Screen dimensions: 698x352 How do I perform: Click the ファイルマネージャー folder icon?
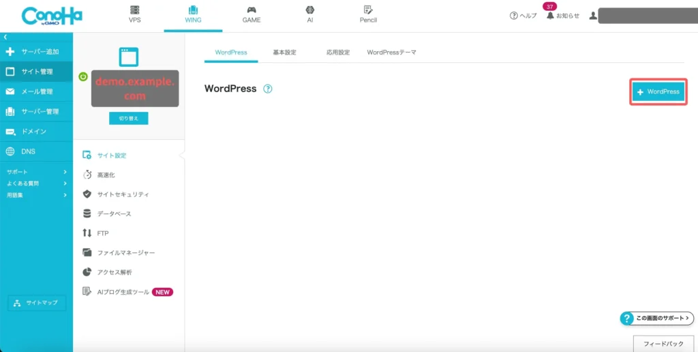(x=87, y=252)
